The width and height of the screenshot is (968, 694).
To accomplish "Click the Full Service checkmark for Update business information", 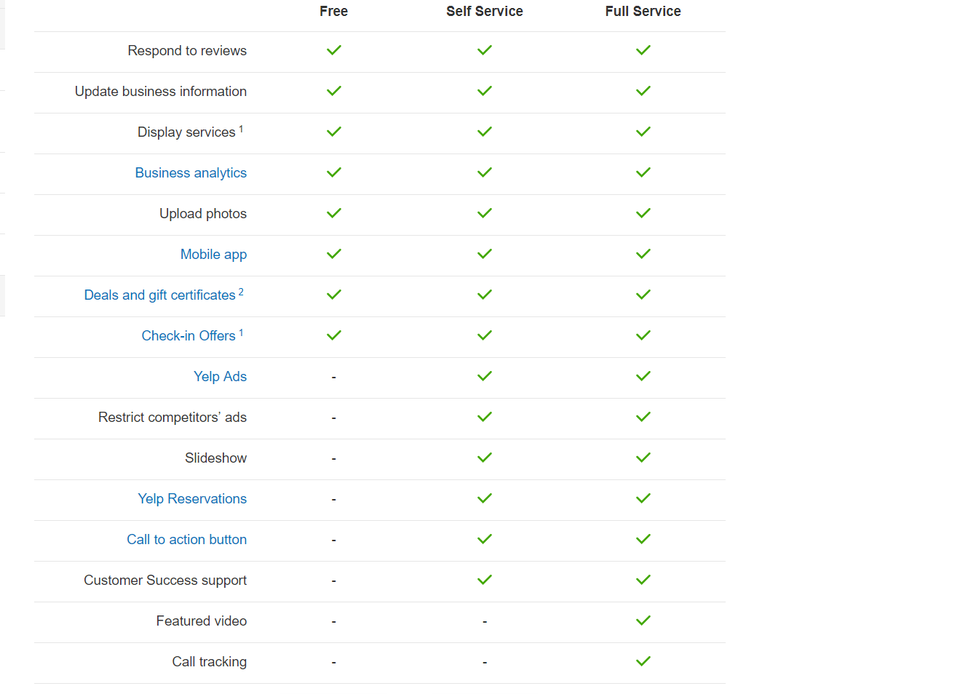I will 643,91.
